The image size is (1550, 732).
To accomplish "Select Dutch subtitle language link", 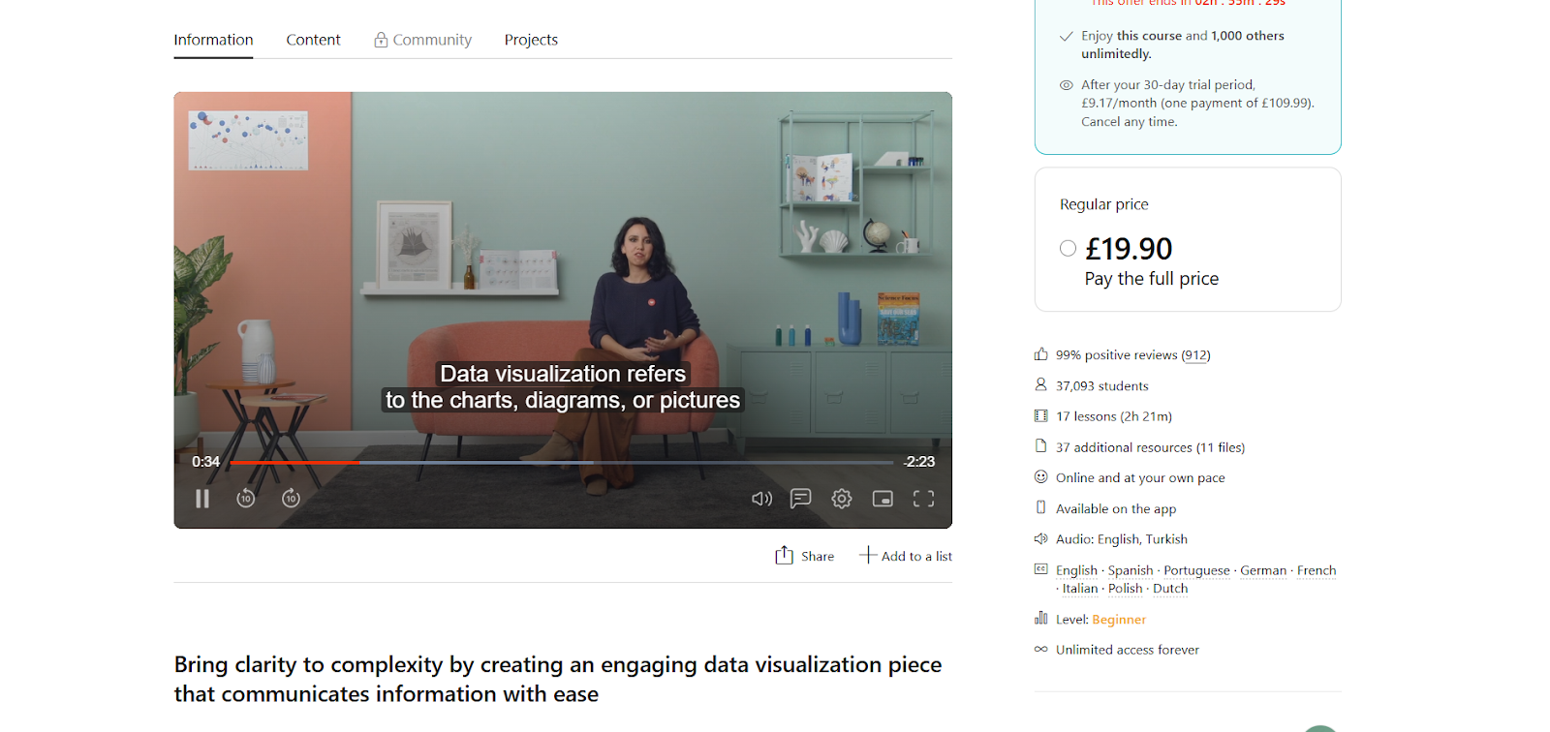I will [1170, 589].
